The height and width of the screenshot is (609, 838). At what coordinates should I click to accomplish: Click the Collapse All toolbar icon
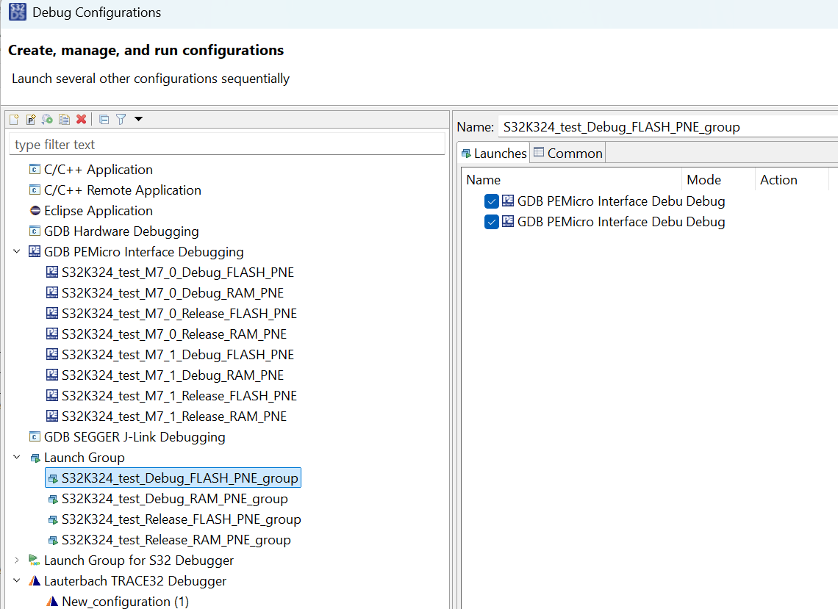pos(104,119)
